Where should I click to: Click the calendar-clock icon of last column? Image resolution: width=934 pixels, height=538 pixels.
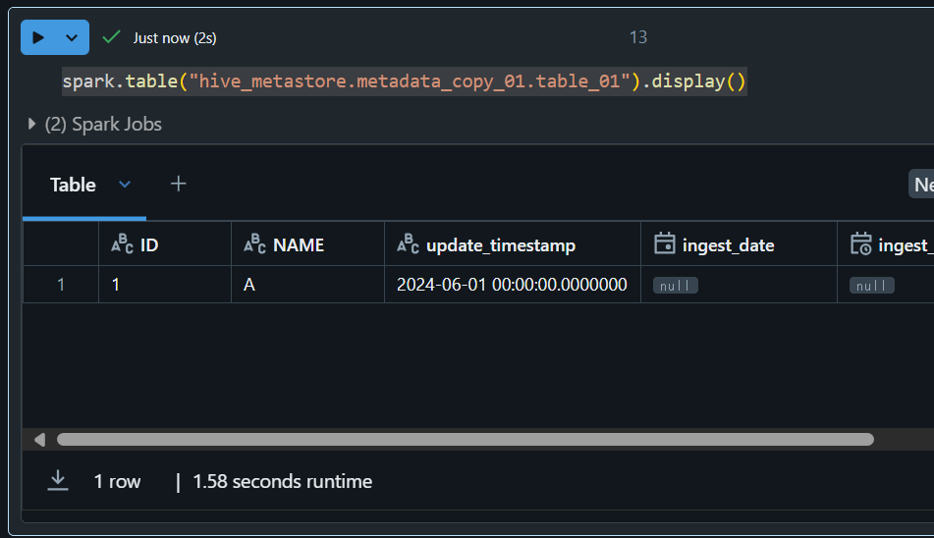point(860,244)
